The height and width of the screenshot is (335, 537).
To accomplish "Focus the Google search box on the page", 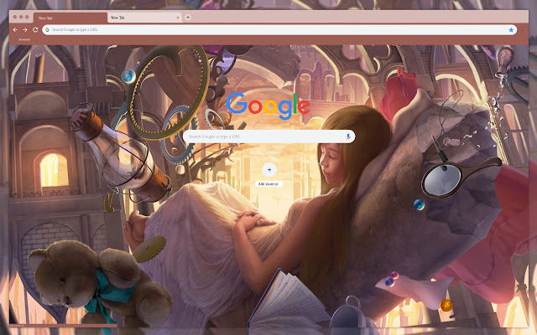I will (268, 137).
